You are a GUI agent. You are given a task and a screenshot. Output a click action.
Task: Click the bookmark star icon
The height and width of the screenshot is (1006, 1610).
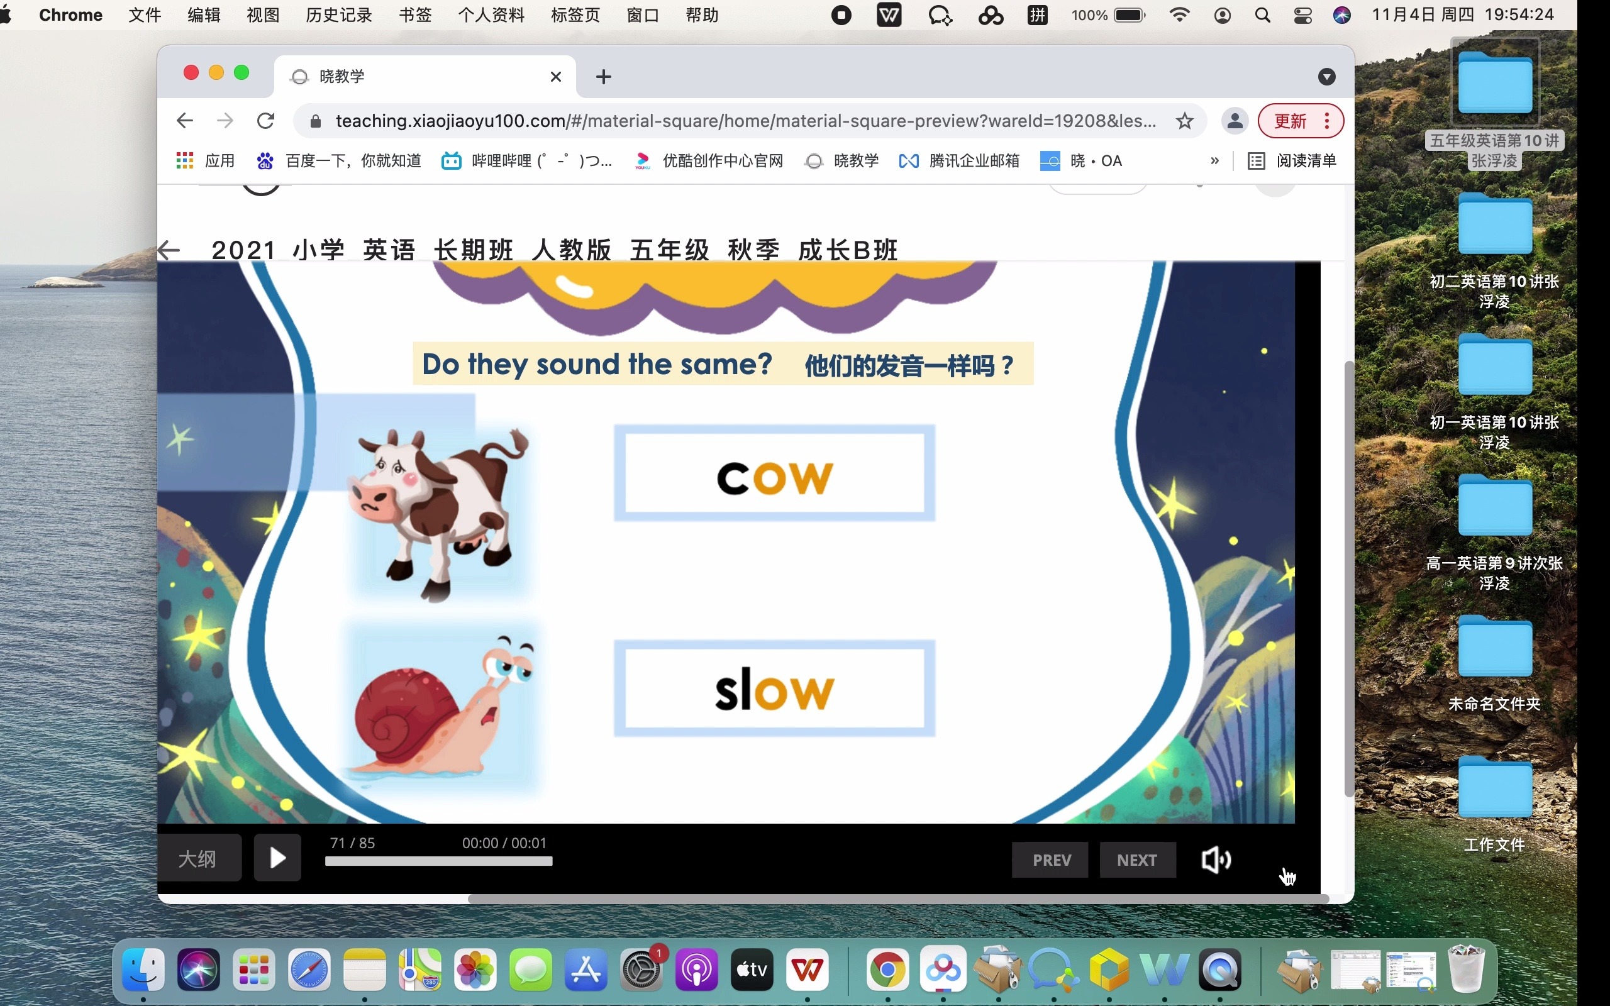click(1184, 121)
